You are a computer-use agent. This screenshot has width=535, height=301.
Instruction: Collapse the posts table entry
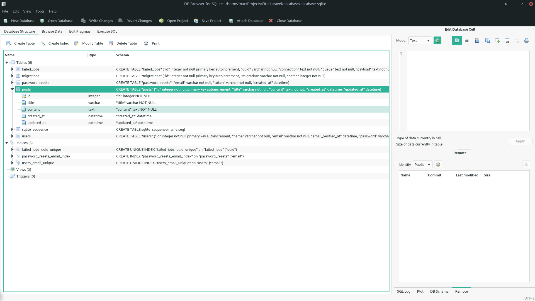point(12,89)
